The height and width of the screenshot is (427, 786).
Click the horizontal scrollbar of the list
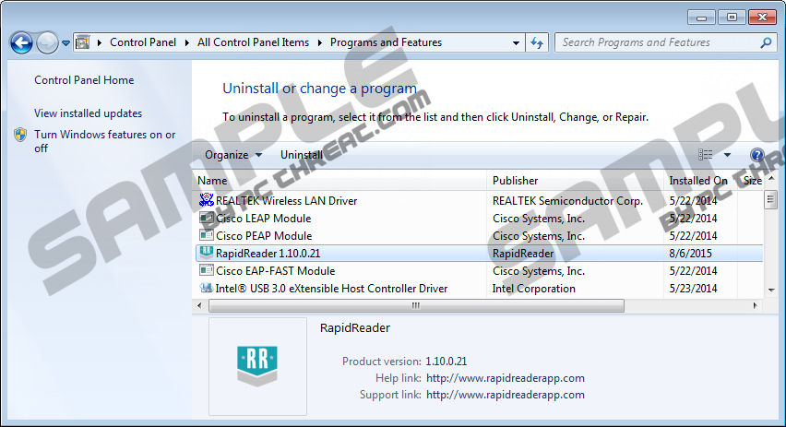(x=415, y=305)
